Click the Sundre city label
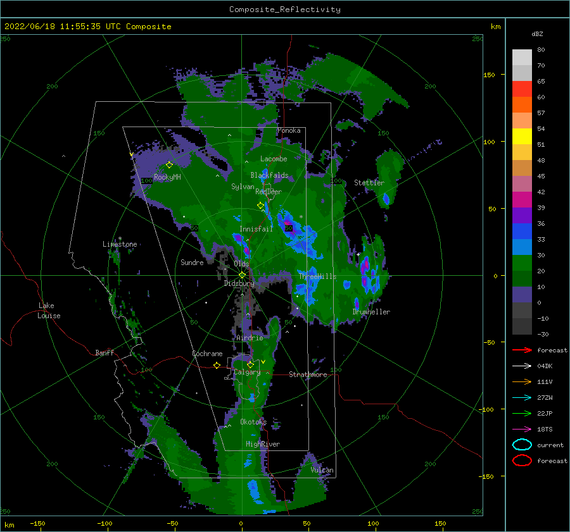Viewport: 570px width, 532px height. pyautogui.click(x=192, y=262)
